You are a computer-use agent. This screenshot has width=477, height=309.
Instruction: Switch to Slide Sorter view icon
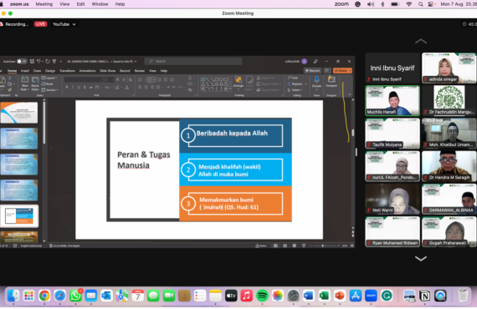click(x=285, y=246)
